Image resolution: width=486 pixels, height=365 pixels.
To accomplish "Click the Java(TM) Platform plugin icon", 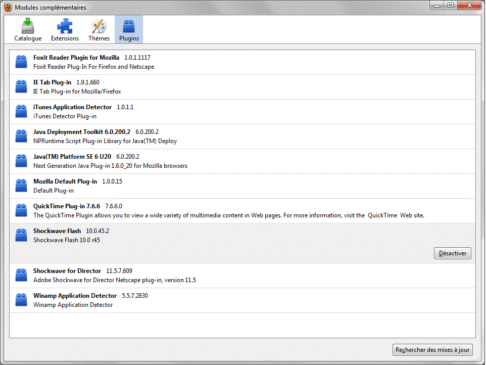I will tap(21, 160).
